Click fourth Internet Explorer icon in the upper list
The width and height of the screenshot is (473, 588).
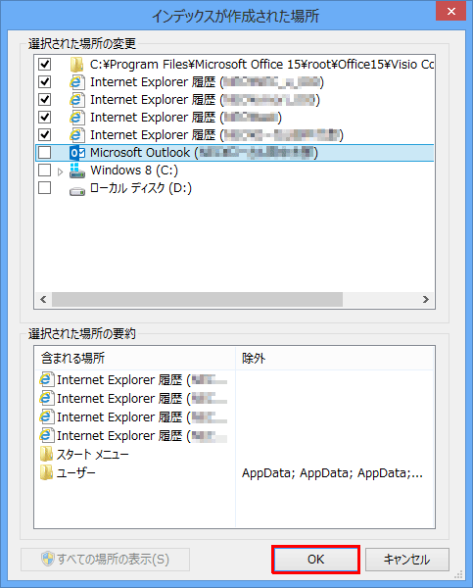point(76,134)
